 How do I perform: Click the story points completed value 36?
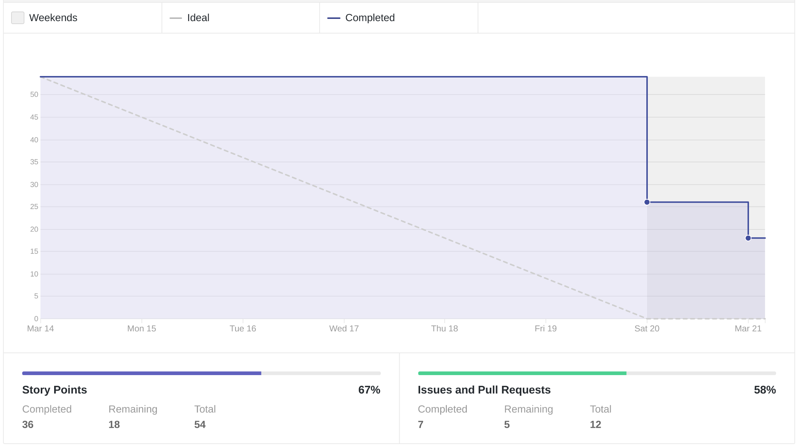[x=28, y=425]
